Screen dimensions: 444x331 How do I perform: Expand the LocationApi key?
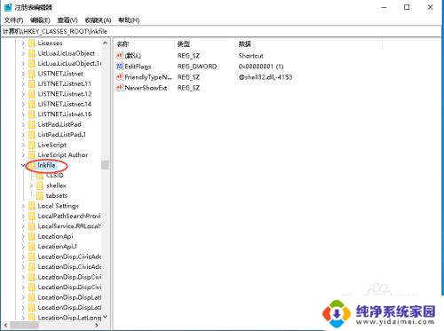[x=23, y=236]
